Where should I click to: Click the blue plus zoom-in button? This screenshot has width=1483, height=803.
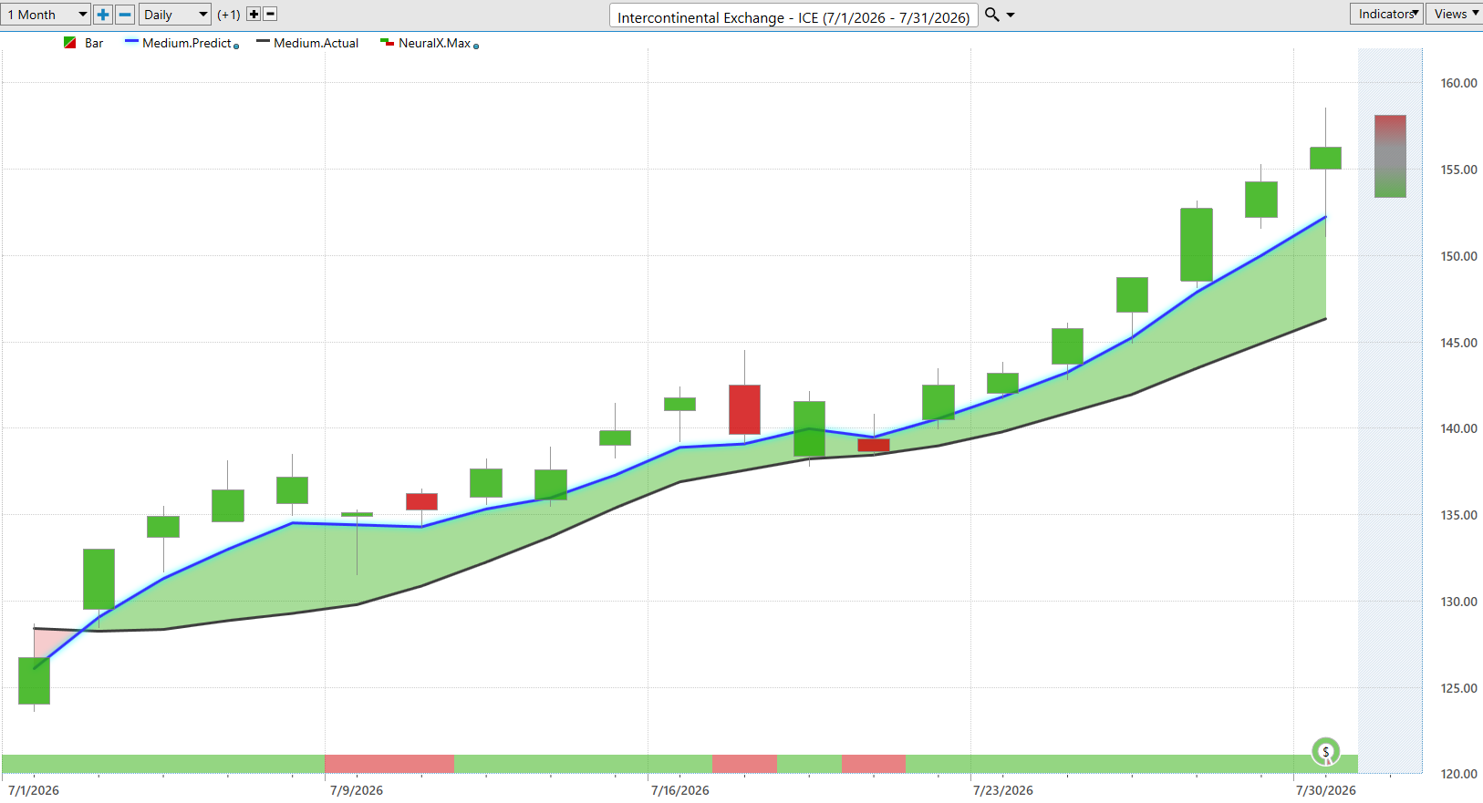pyautogui.click(x=103, y=15)
